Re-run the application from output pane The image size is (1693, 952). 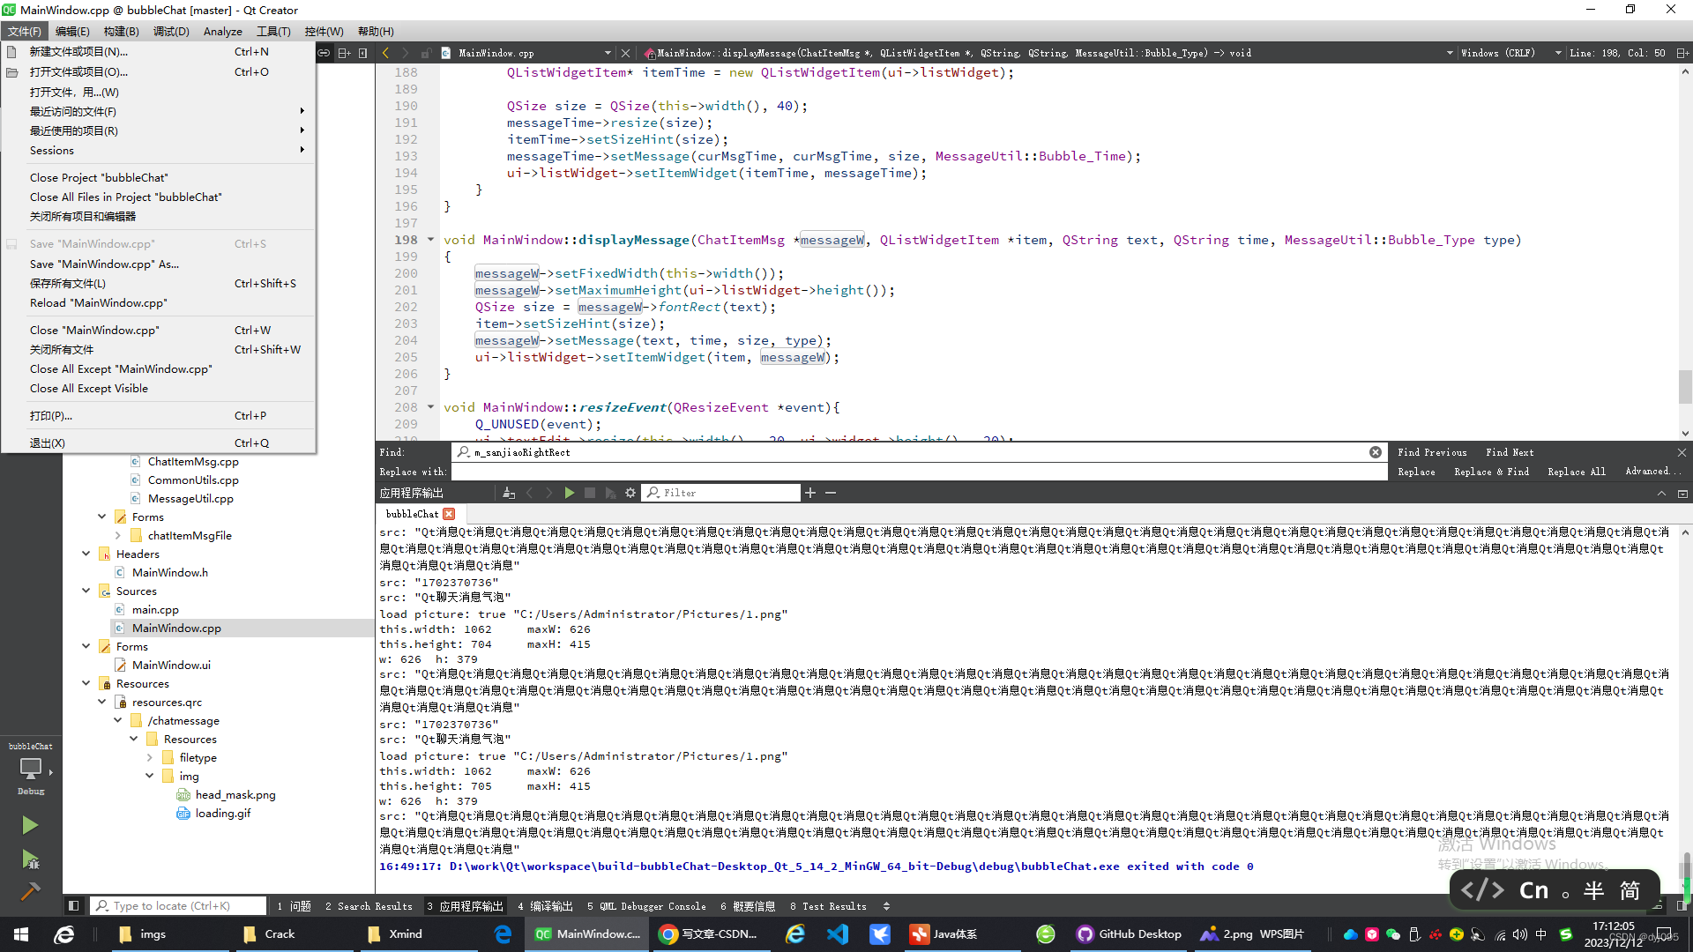point(569,493)
